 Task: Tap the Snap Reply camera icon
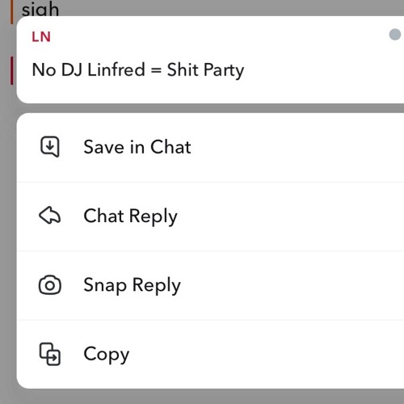(x=50, y=284)
